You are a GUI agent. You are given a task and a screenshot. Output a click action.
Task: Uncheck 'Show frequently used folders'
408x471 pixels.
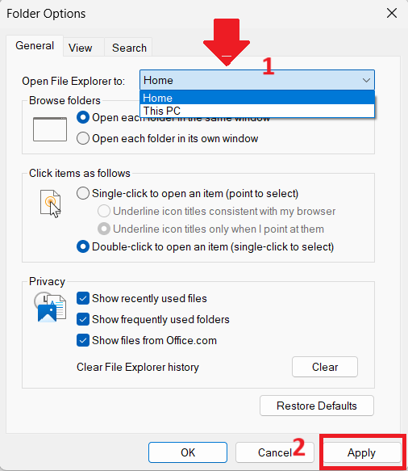click(x=83, y=319)
